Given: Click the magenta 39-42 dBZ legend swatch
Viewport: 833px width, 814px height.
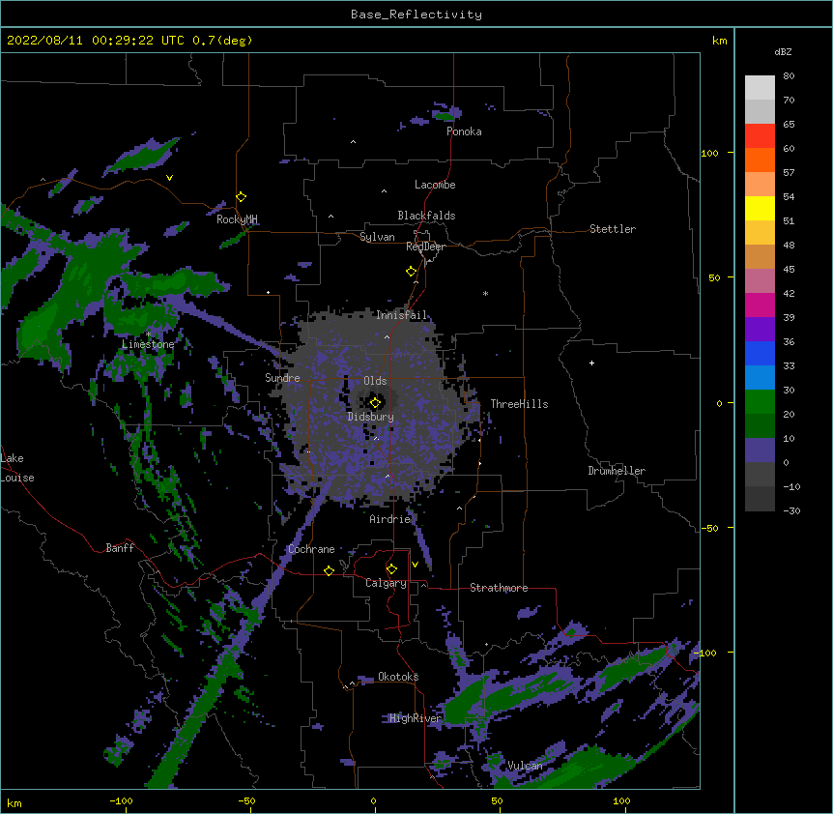Looking at the screenshot, I should tap(760, 305).
